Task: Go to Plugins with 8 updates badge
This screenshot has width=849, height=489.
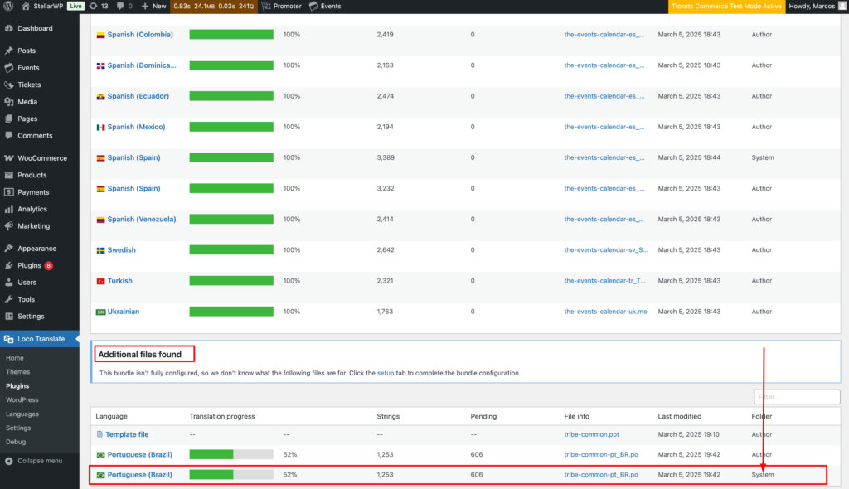Action: (29, 265)
